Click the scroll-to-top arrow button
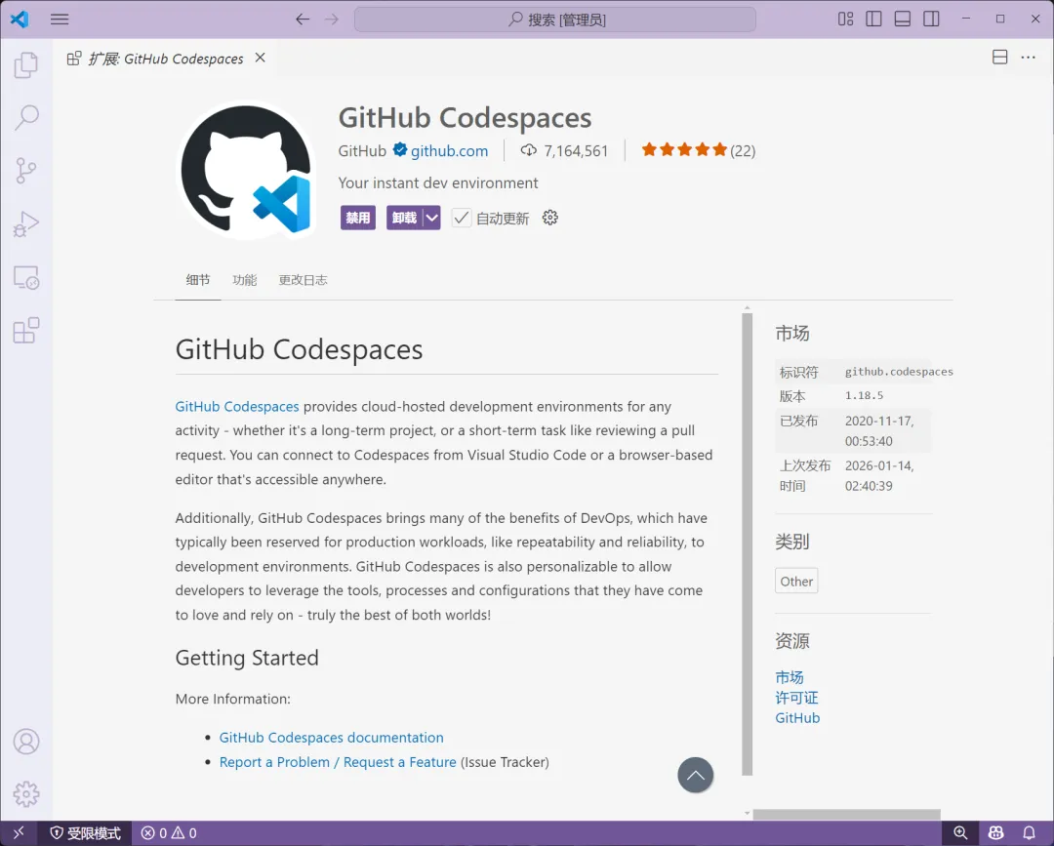 pyautogui.click(x=696, y=776)
